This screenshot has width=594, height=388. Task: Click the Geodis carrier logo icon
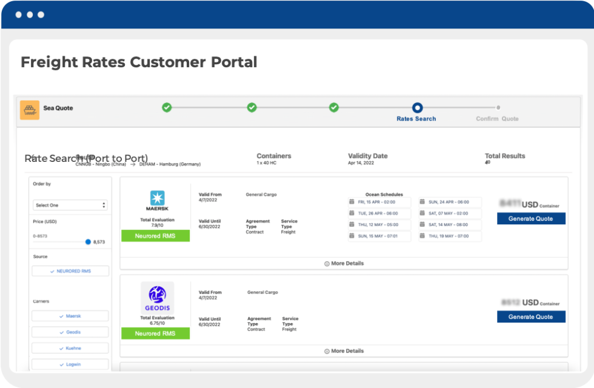[157, 295]
